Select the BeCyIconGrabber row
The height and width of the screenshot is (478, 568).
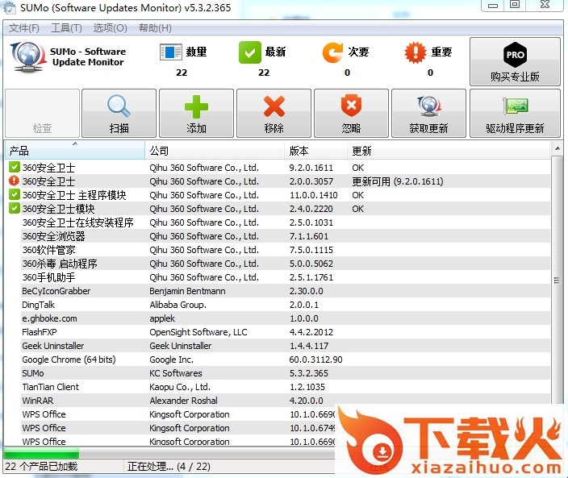tap(278, 291)
